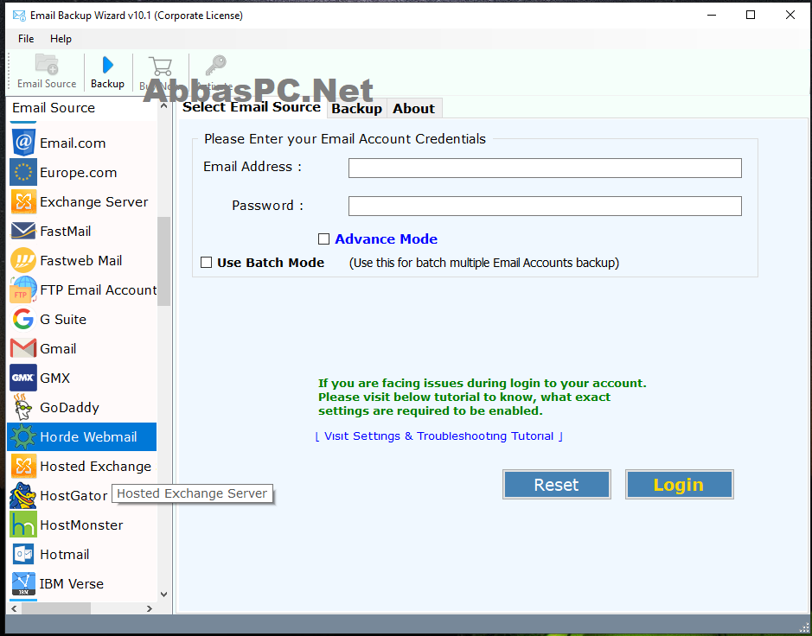Click the Activate key icon
This screenshot has width=812, height=636.
[215, 66]
